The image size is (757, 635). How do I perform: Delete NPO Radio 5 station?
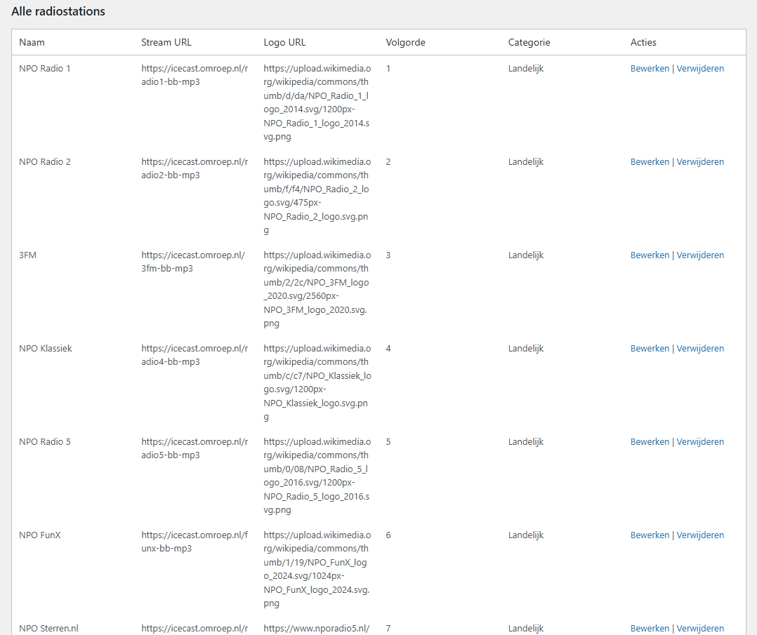coord(700,442)
